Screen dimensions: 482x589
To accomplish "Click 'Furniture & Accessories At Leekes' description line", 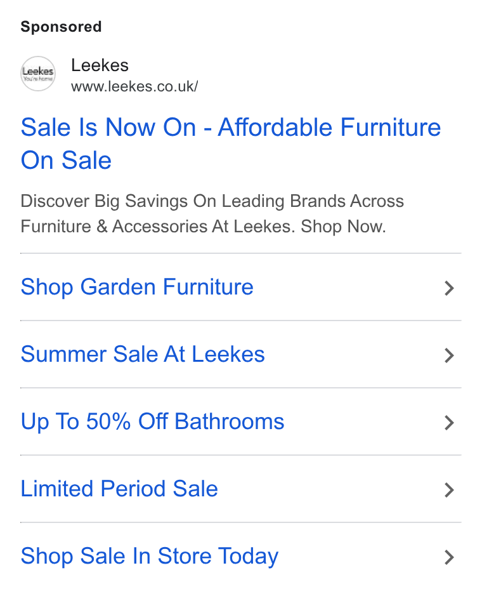I will coord(156,227).
